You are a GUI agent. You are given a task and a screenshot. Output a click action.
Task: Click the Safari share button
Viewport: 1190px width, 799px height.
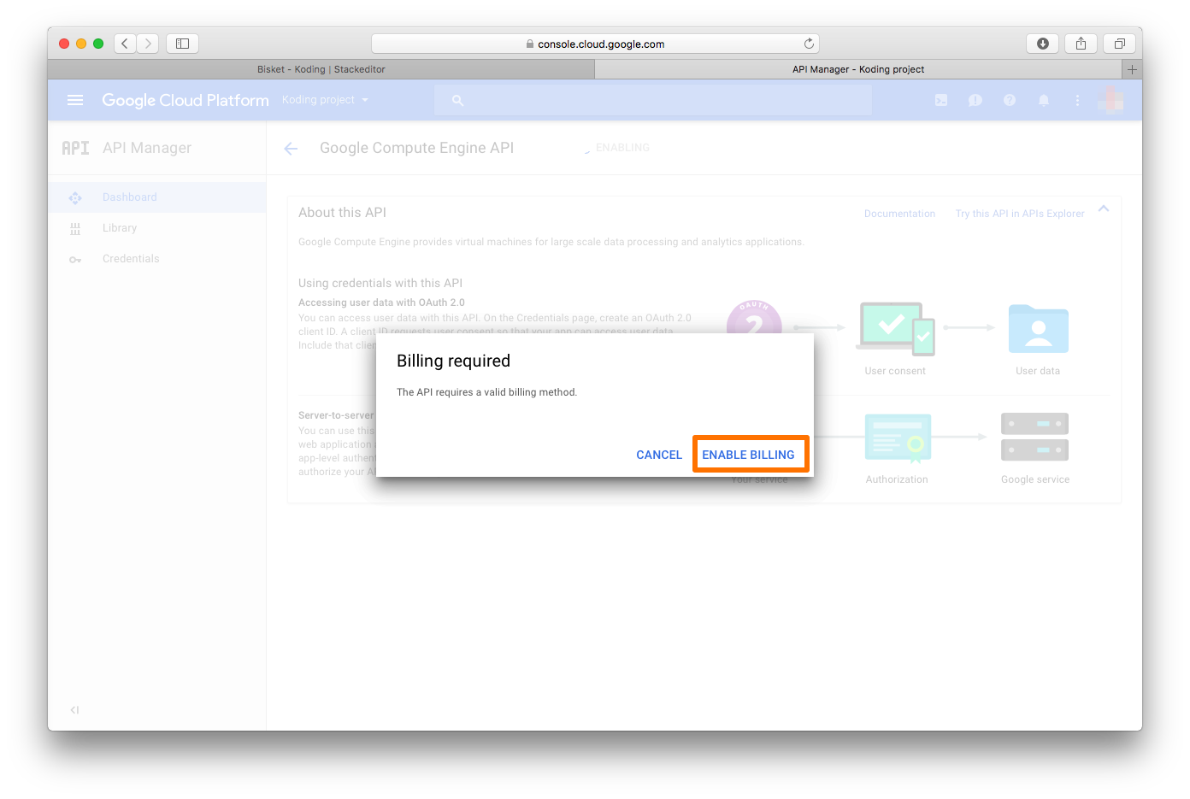1081,44
